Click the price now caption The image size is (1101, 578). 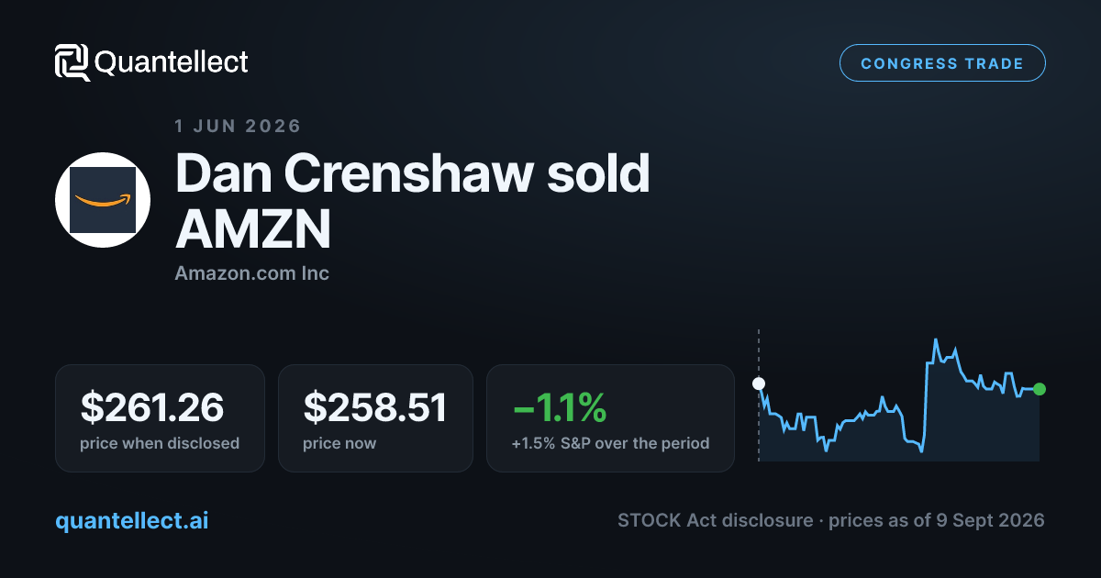point(339,444)
